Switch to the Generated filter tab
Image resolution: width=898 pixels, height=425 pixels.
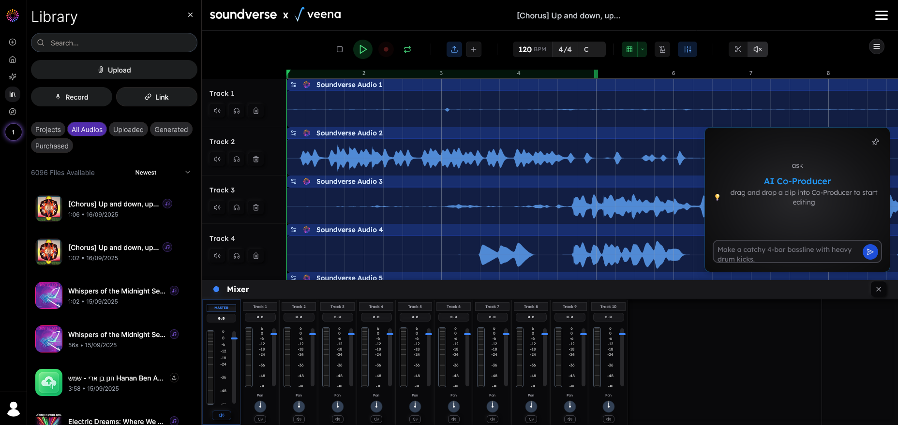point(171,130)
